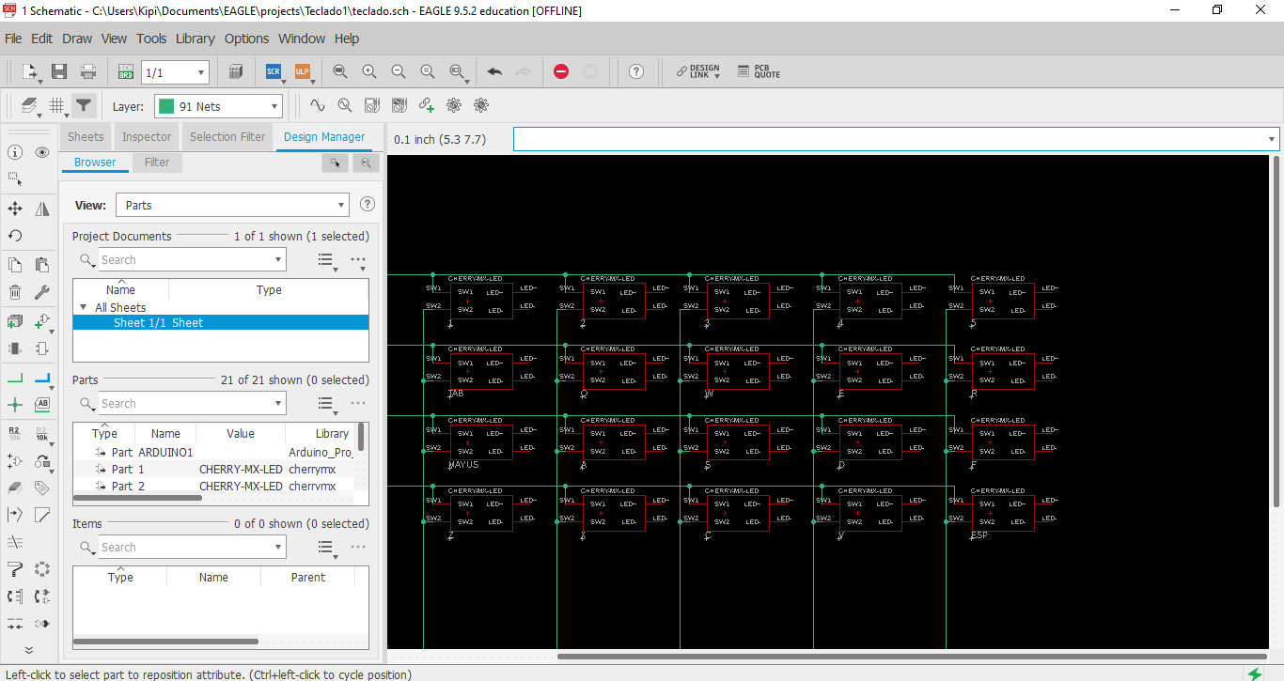This screenshot has width=1284, height=681.
Task: Select the Move tool
Action: click(15, 209)
